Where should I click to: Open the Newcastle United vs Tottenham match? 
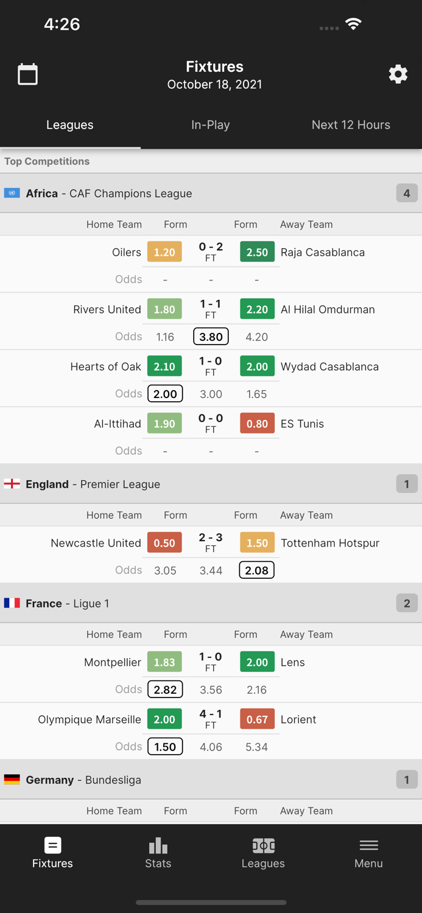coord(211,542)
